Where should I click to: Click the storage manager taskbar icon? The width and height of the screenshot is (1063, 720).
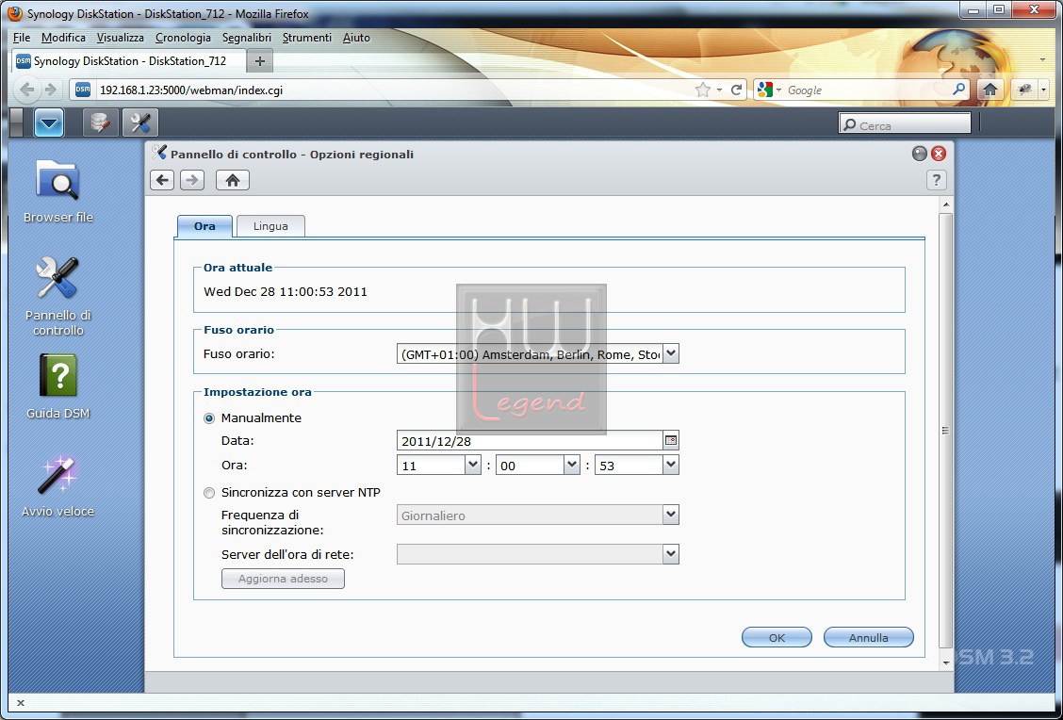100,123
